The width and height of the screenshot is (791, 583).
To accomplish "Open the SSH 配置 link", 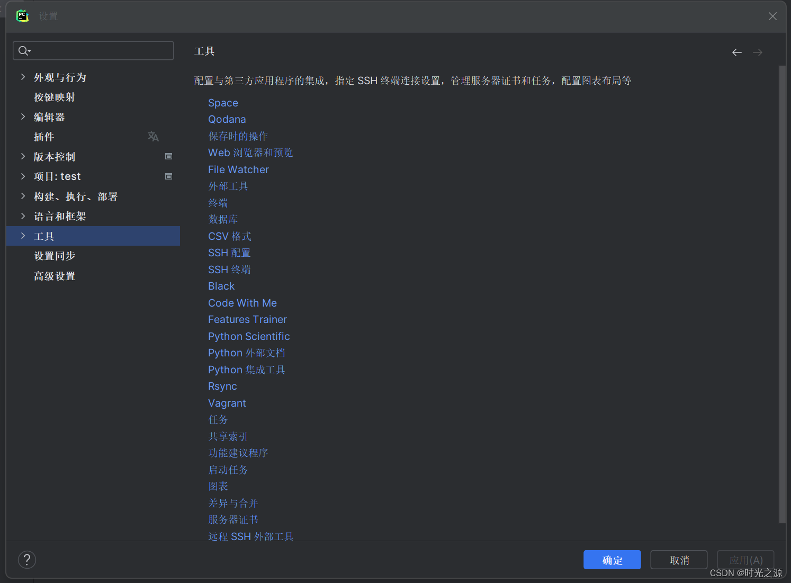I will (229, 253).
